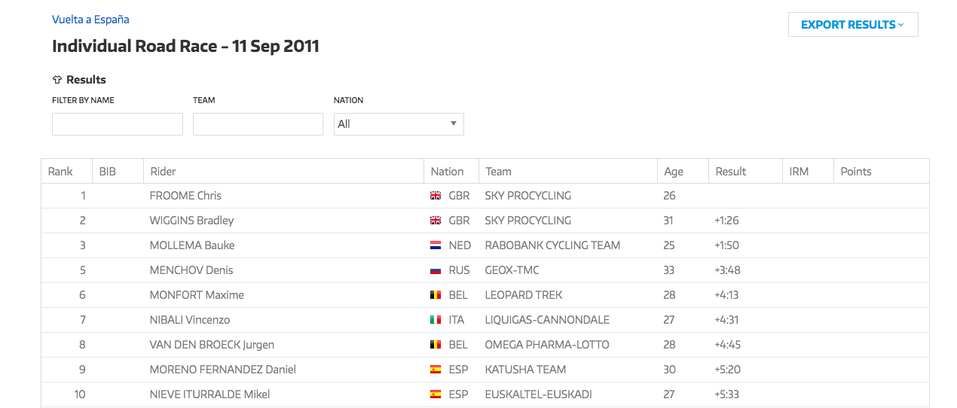Click the British flag in Froome's row
The height and width of the screenshot is (408, 957).
coord(436,196)
